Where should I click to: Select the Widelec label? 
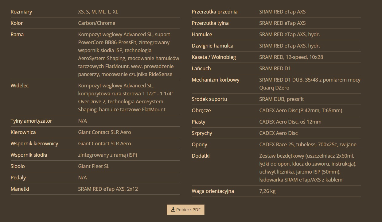pyautogui.click(x=20, y=86)
